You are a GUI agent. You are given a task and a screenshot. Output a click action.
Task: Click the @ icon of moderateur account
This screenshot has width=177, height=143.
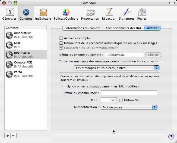(9, 35)
